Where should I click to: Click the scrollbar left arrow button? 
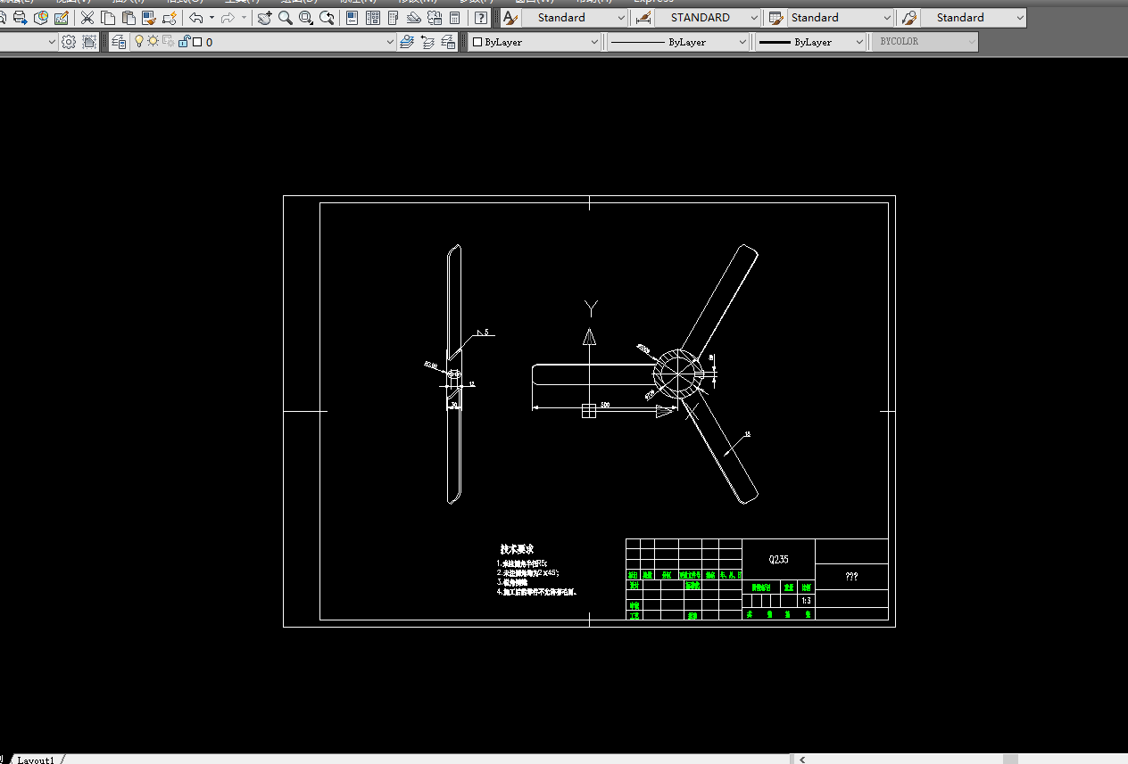(802, 760)
